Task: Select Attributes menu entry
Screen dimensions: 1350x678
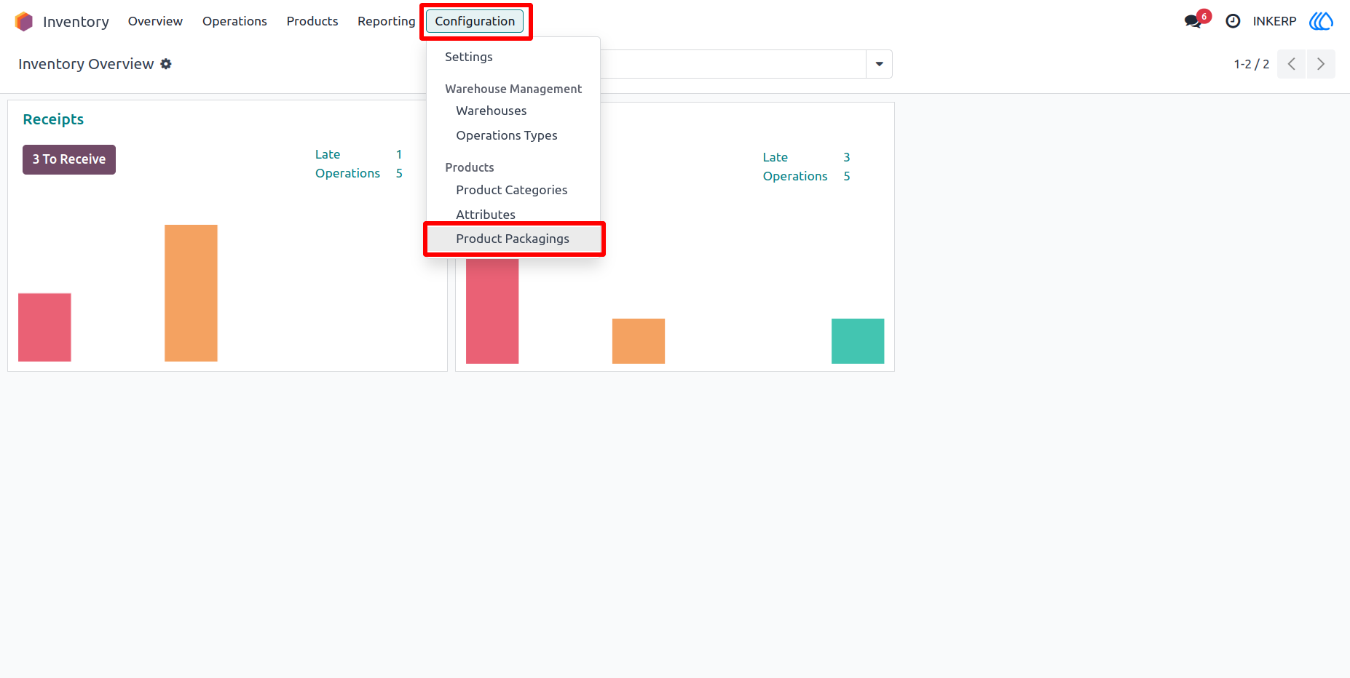Action: point(513,215)
